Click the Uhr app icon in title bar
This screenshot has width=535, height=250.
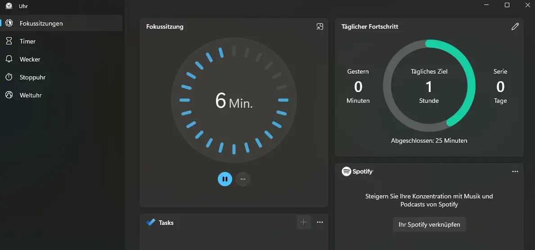[9, 6]
